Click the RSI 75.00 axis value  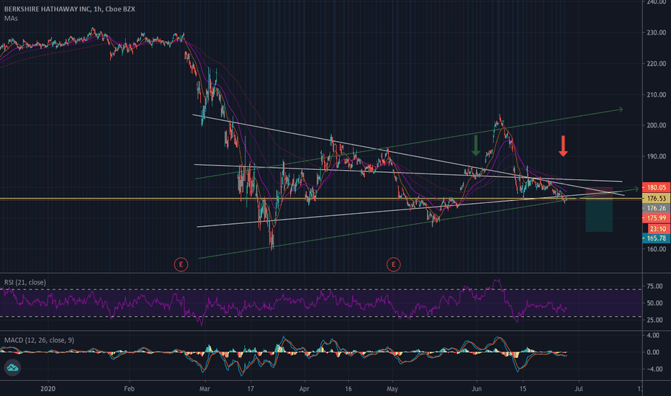click(654, 287)
